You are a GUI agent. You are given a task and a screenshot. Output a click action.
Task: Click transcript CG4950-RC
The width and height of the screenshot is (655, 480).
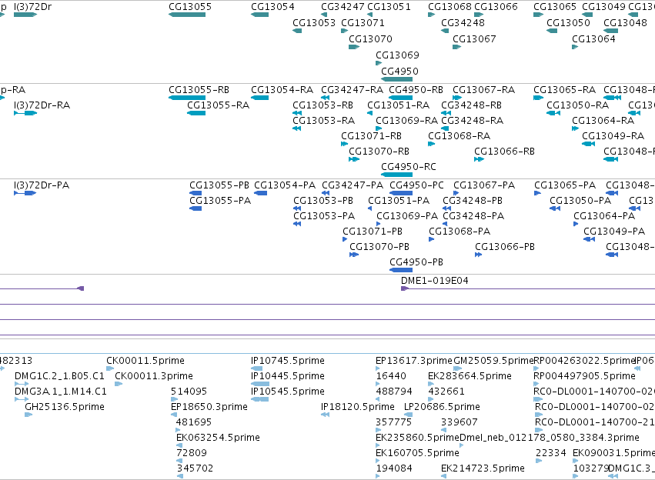[x=397, y=175]
